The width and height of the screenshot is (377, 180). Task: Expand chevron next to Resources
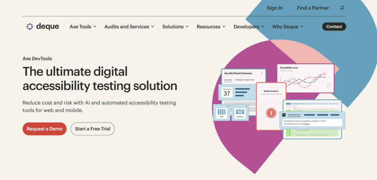point(223,27)
